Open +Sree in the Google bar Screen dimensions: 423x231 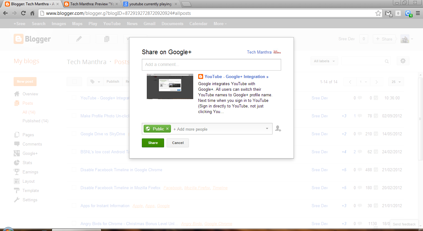(20, 24)
